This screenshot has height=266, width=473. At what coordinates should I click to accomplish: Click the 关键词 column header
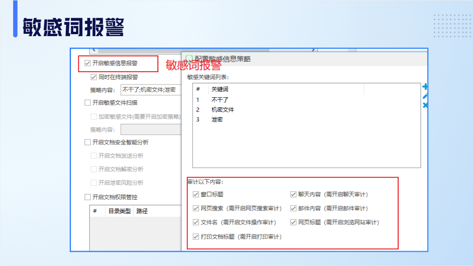point(220,89)
